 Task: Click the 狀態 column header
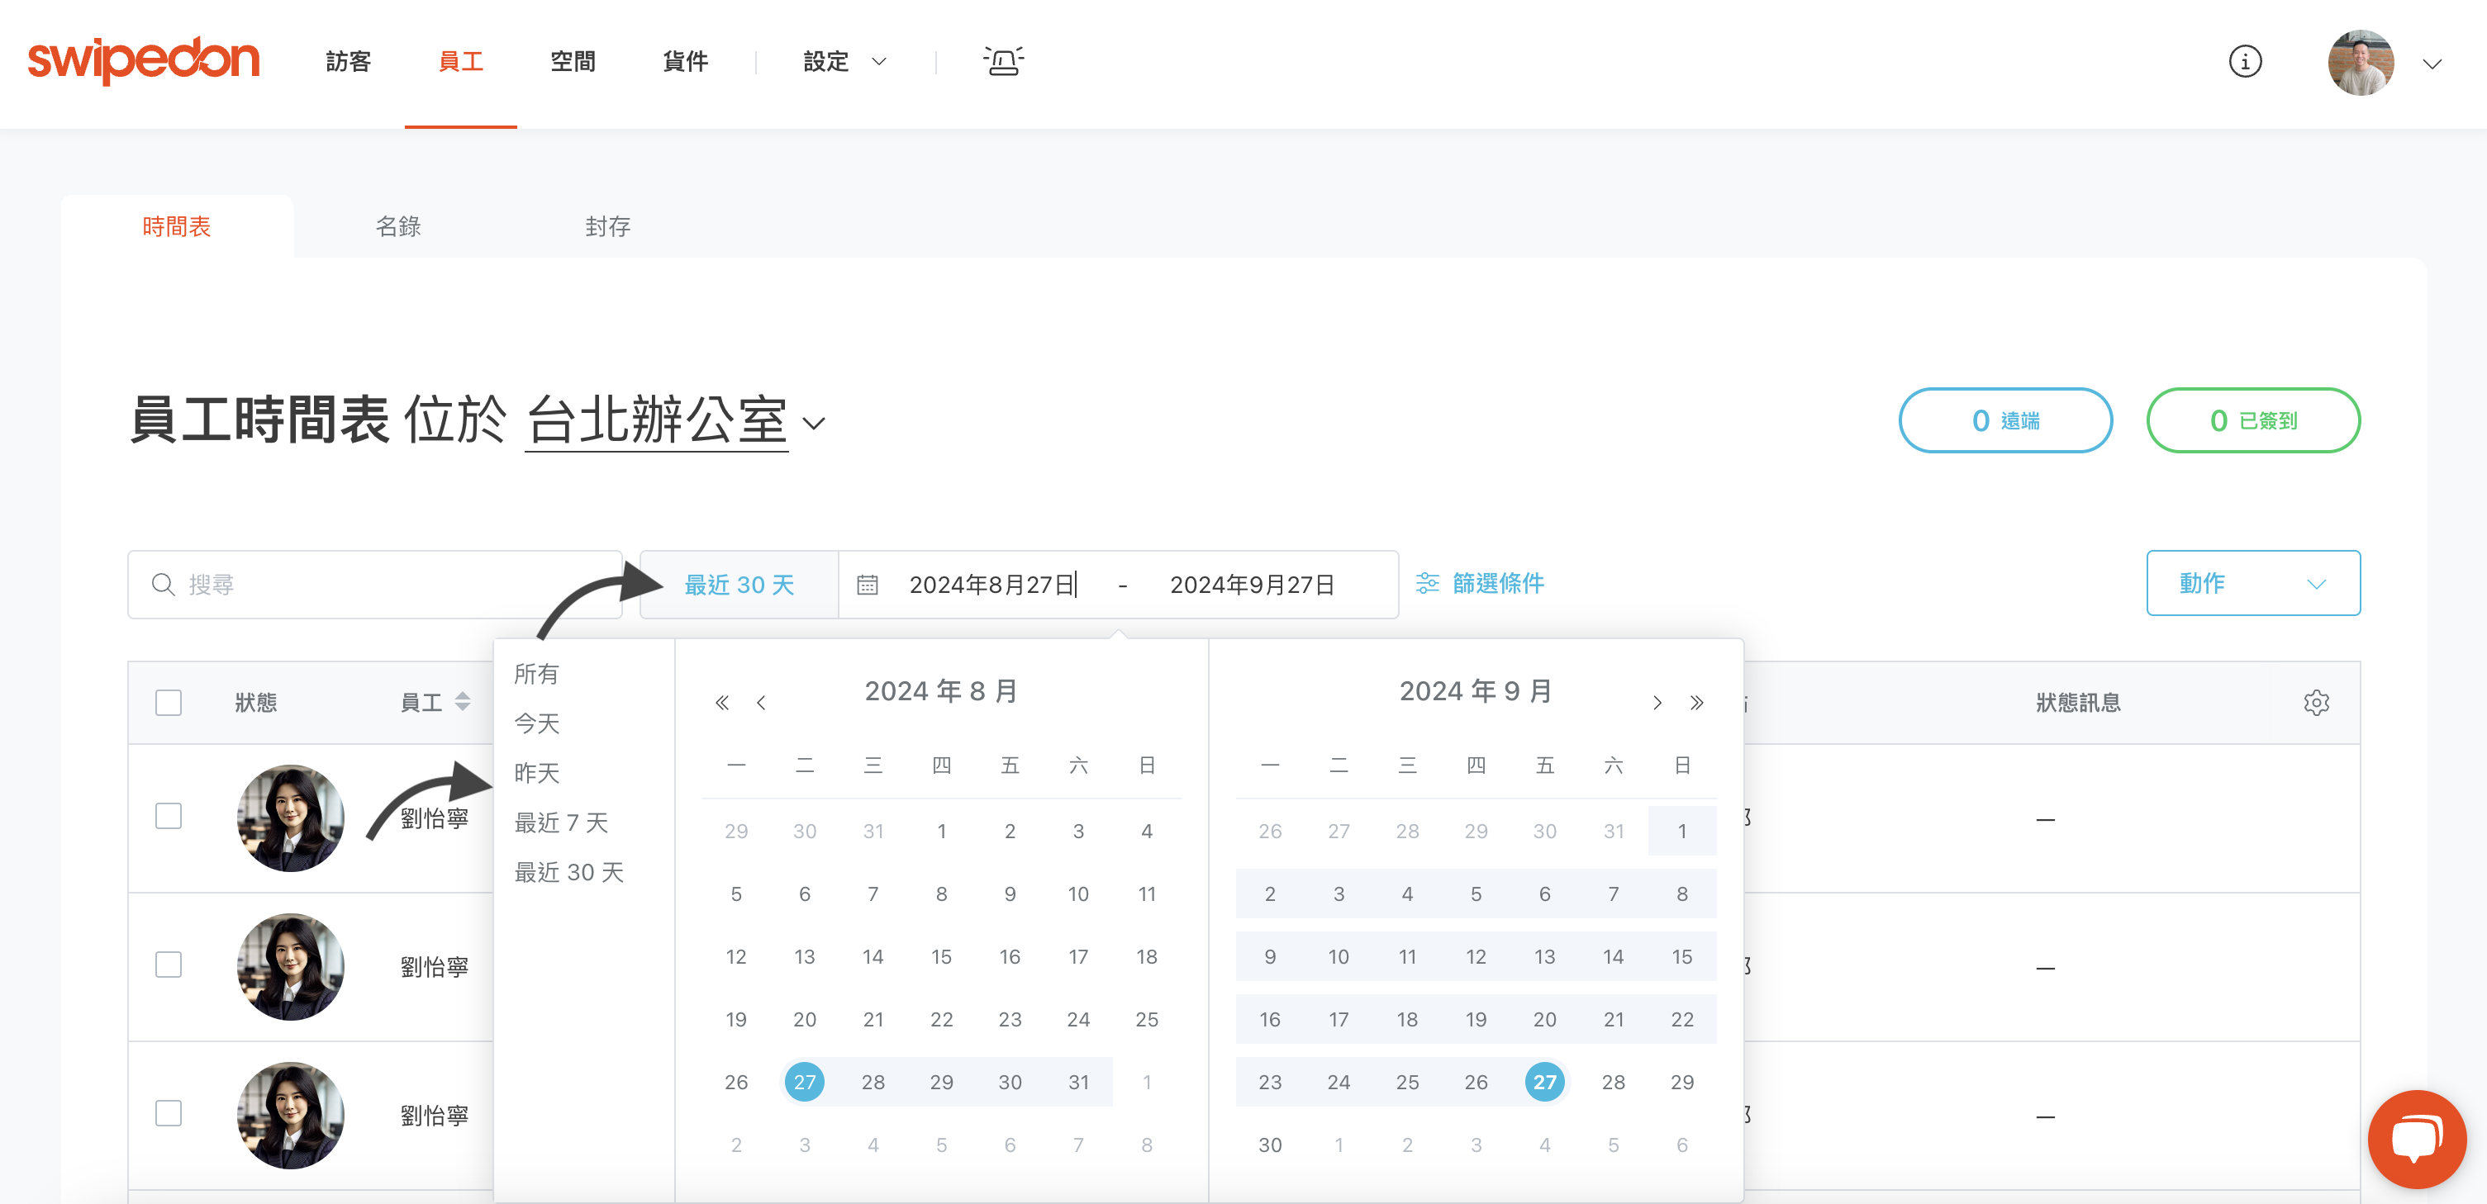256,704
